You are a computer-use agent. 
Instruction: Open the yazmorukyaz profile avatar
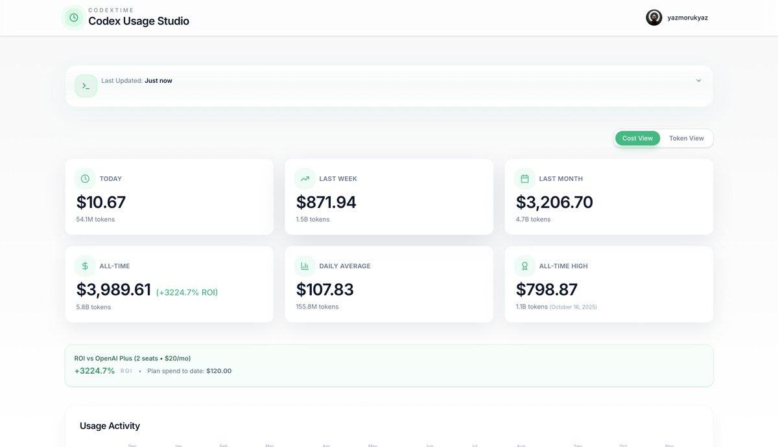[x=654, y=17]
